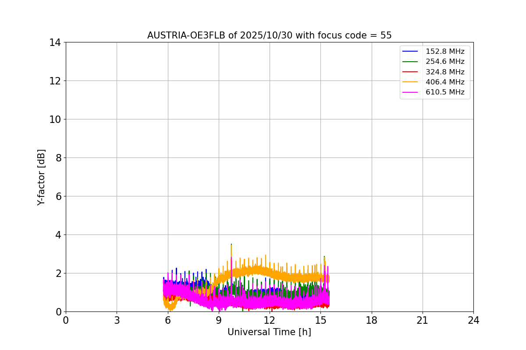The height and width of the screenshot is (350, 526).
Task: Select the '406.4 MHz' legend label
Action: (445, 82)
